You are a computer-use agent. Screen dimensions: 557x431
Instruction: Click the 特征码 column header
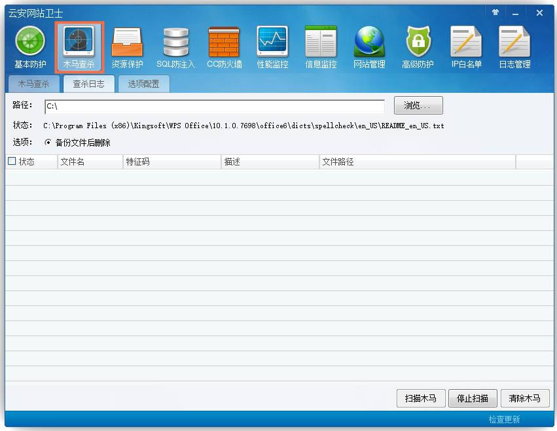(172, 162)
